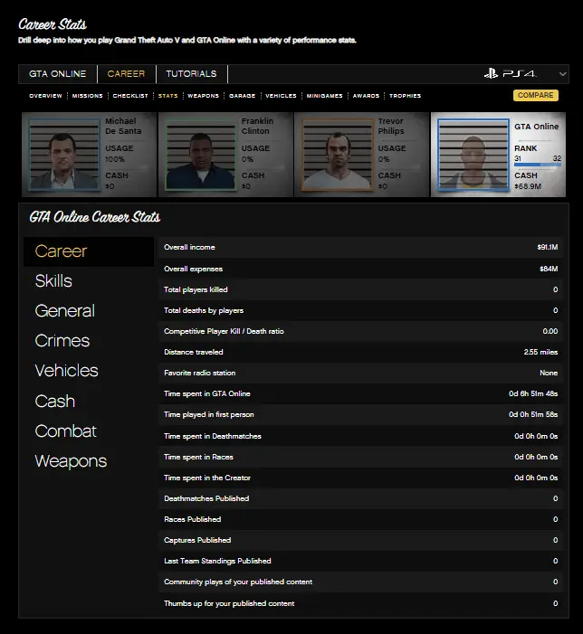Viewport: 583px width, 634px height.
Task: Go to the OVERVIEW sub-navigation link
Action: point(45,96)
